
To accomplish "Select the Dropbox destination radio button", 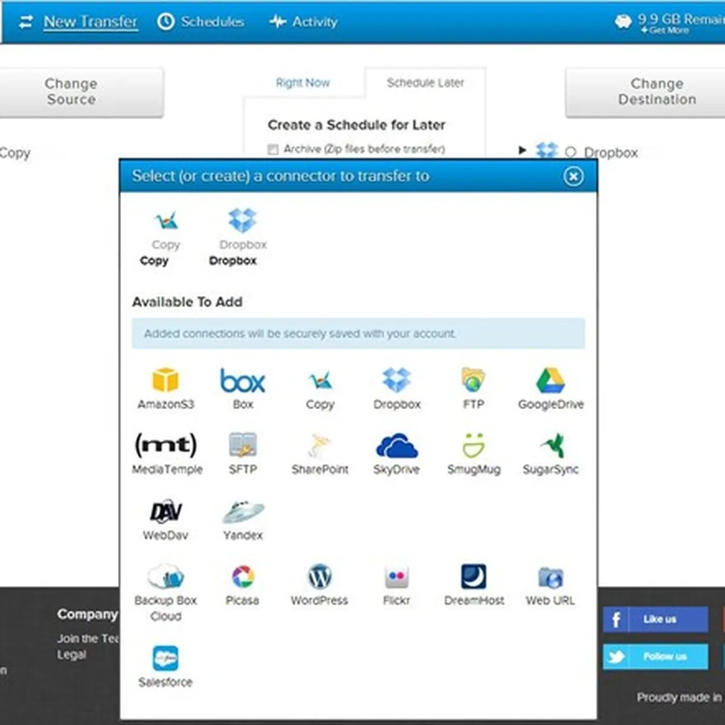I will pyautogui.click(x=570, y=152).
